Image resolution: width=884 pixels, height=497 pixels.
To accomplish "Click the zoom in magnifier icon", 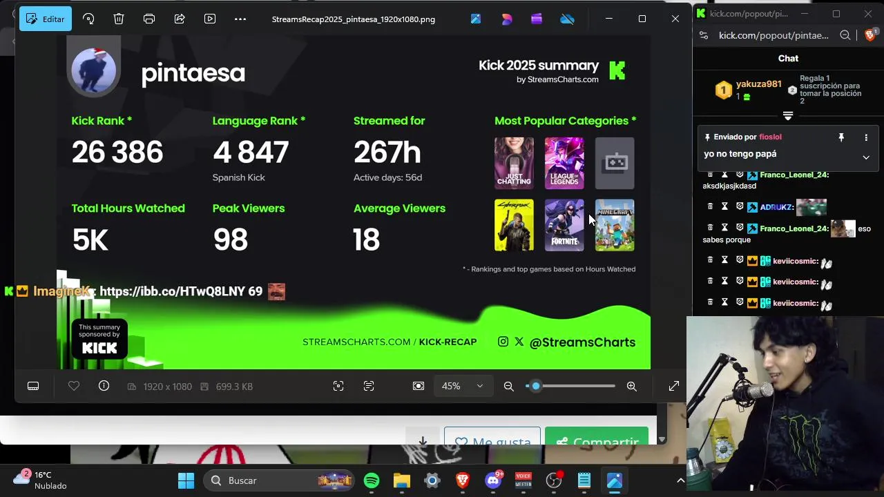I will 632,386.
